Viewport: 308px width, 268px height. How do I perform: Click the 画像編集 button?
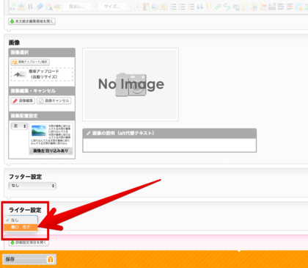coord(23,101)
